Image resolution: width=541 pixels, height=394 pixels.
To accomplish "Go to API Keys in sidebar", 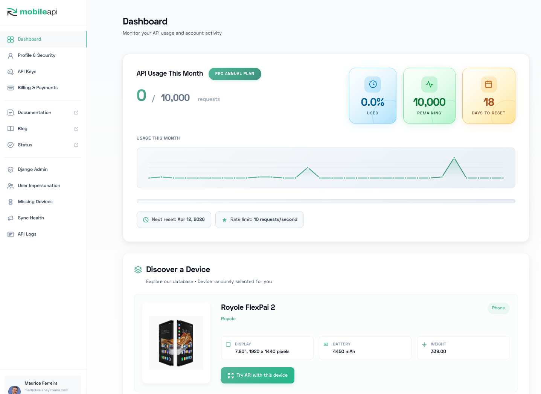I will coord(27,71).
